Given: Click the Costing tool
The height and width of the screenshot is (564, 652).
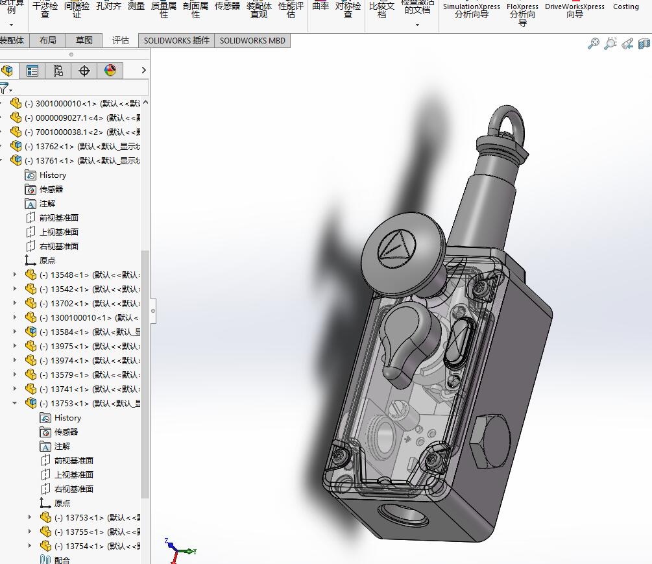Looking at the screenshot, I should pos(626,6).
